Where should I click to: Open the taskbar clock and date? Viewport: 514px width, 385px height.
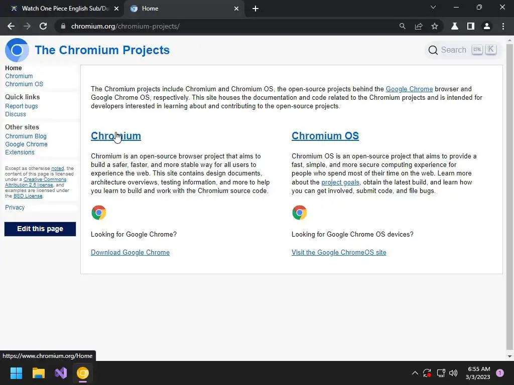[x=478, y=373]
